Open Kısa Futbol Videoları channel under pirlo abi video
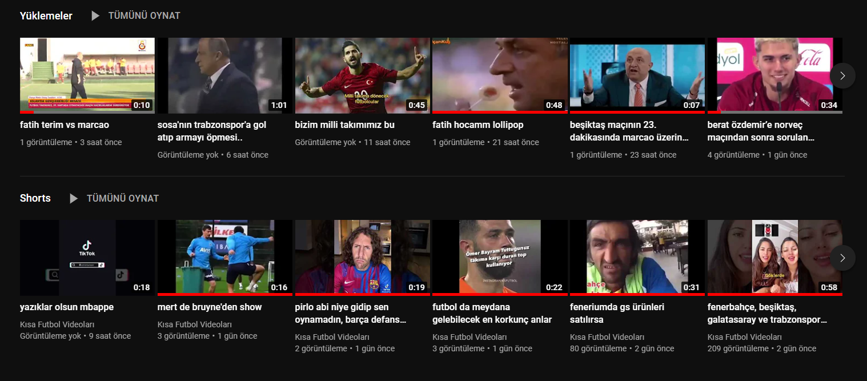 [332, 337]
